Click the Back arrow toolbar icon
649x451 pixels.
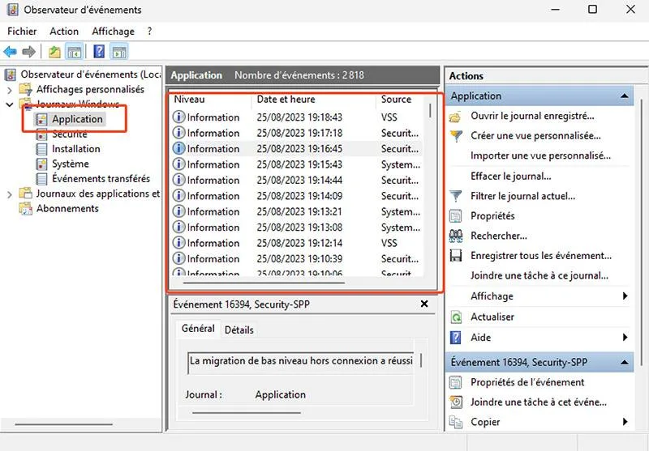(x=10, y=52)
